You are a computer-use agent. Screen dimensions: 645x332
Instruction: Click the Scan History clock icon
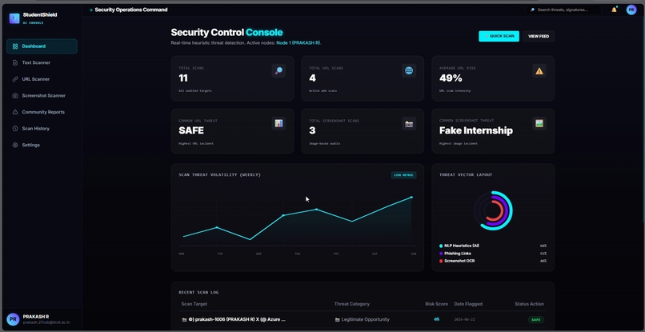[x=15, y=128]
